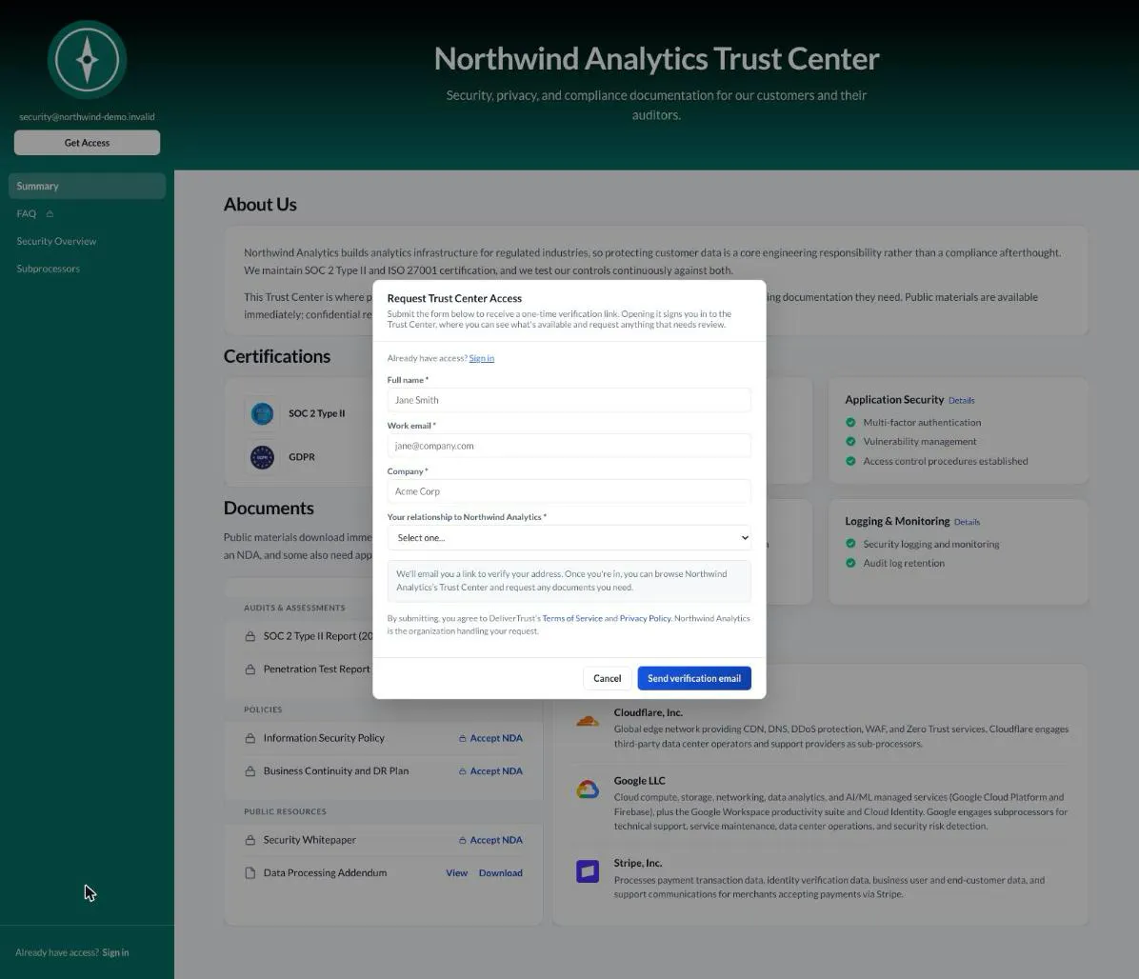Click Send verification email button

tap(694, 678)
